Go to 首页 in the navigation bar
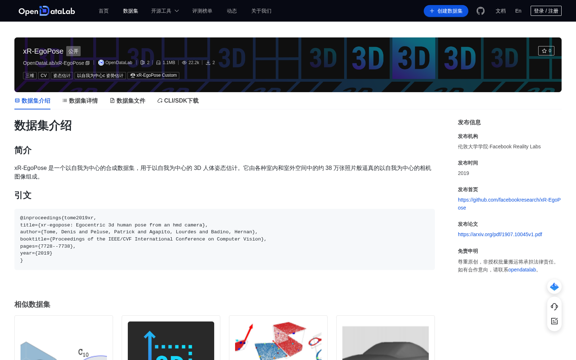 [x=104, y=11]
